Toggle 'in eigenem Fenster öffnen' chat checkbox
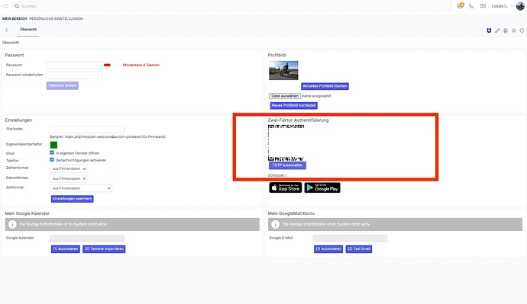Image resolution: width=527 pixels, height=304 pixels. click(52, 152)
